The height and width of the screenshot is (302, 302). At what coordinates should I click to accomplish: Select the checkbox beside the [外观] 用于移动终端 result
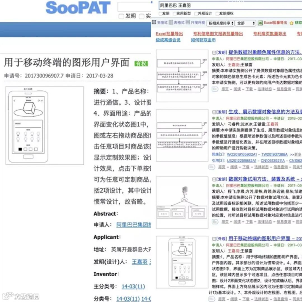[214, 239]
